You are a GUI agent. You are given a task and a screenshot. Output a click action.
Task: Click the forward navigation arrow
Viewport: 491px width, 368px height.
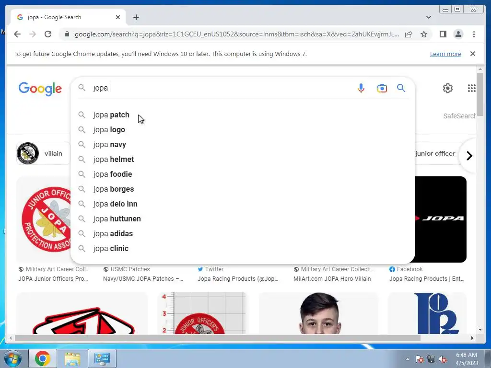click(33, 34)
